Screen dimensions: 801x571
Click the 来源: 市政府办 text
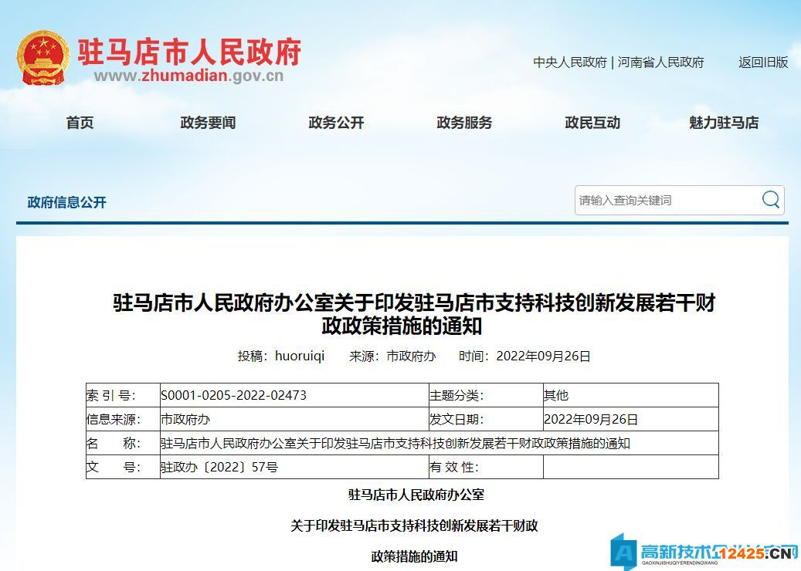click(x=392, y=356)
